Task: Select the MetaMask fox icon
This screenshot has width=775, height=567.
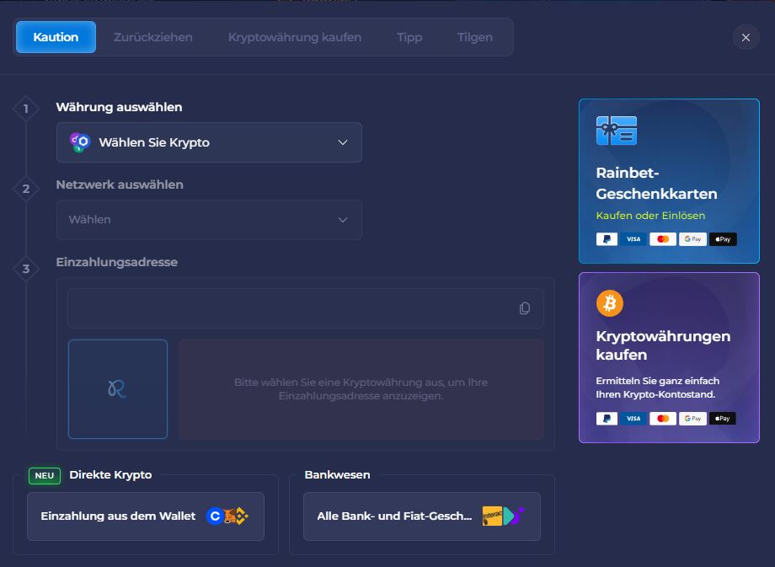Action: coord(227,516)
